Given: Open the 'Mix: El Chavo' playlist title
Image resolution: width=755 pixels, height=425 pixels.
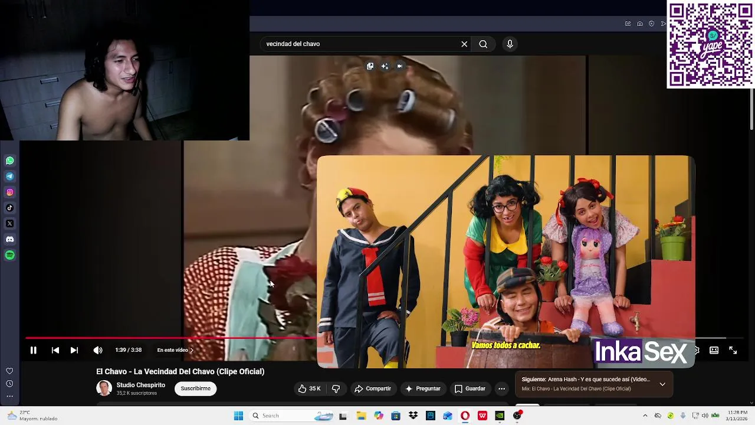Looking at the screenshot, I should coord(576,389).
